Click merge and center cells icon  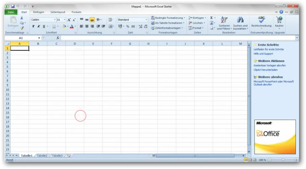110,26
